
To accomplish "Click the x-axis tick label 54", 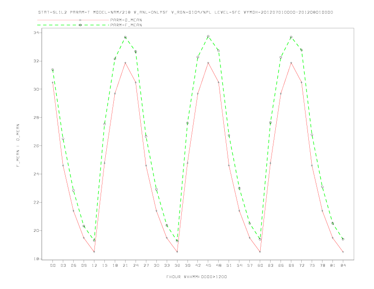I will click(x=239, y=265).
